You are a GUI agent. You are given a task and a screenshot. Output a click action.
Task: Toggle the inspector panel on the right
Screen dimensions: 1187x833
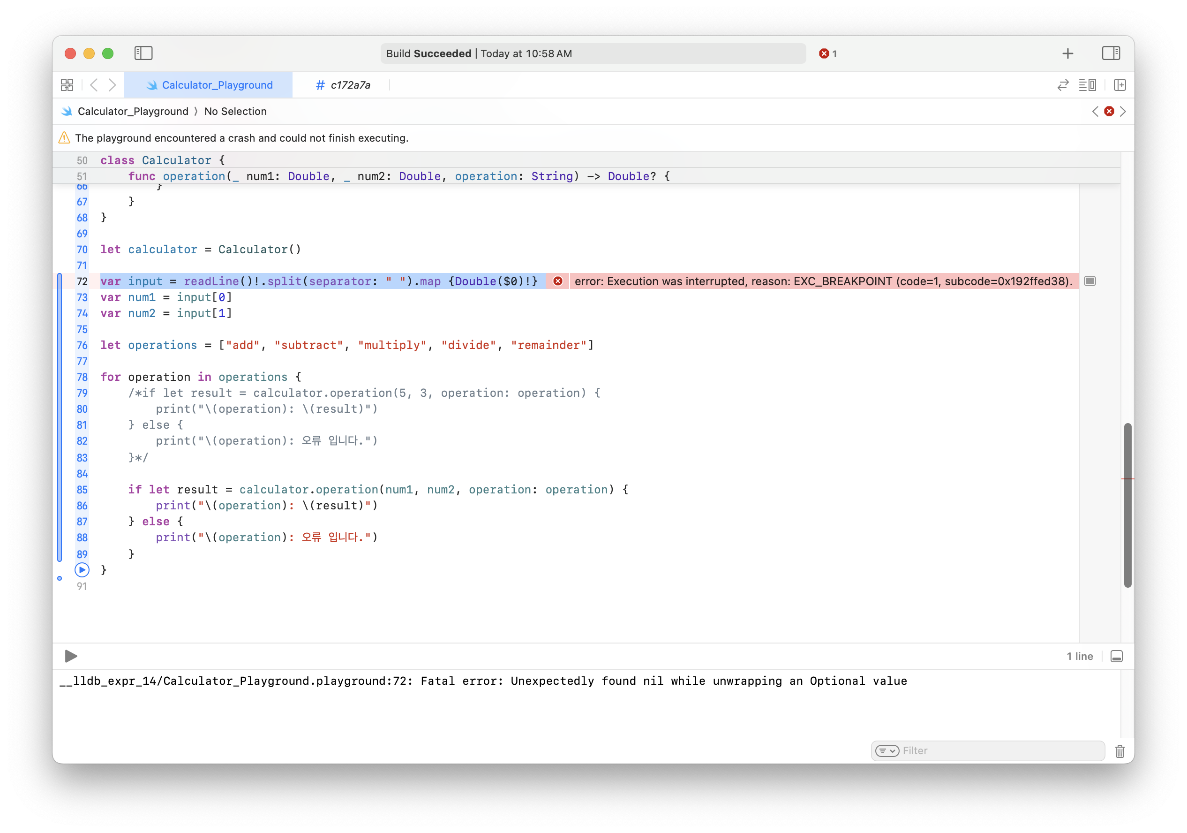click(x=1111, y=53)
